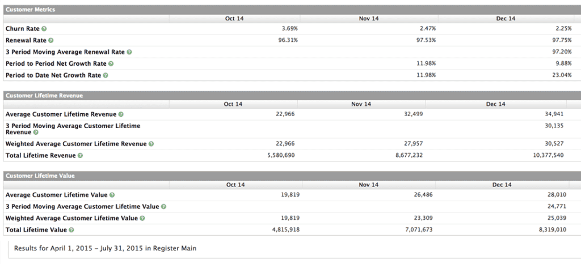Click the help icon beside Churn Rate

[44, 28]
